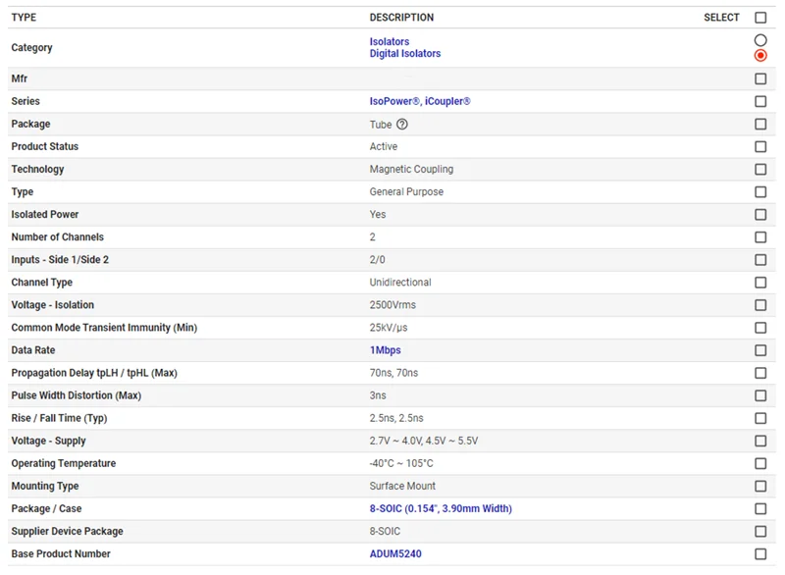Click the Unidirectional channel type value
Viewport: 785px width, 575px height.
click(400, 283)
